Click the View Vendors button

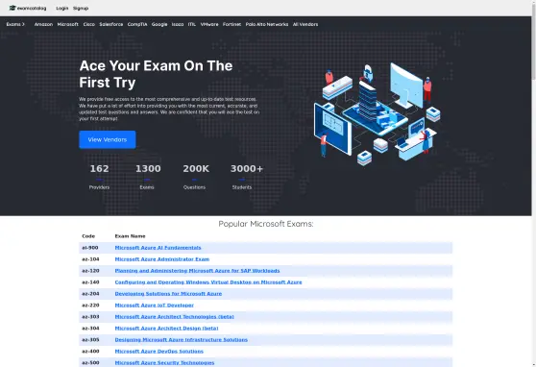tap(108, 139)
